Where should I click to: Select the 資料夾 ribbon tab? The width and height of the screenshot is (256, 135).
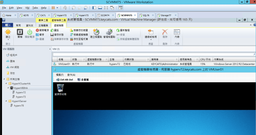[x=30, y=25]
